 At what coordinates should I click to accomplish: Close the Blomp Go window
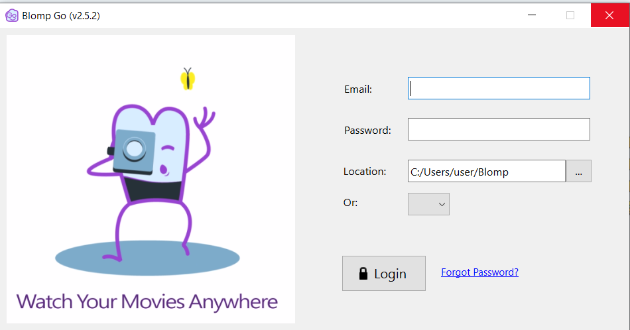point(609,15)
